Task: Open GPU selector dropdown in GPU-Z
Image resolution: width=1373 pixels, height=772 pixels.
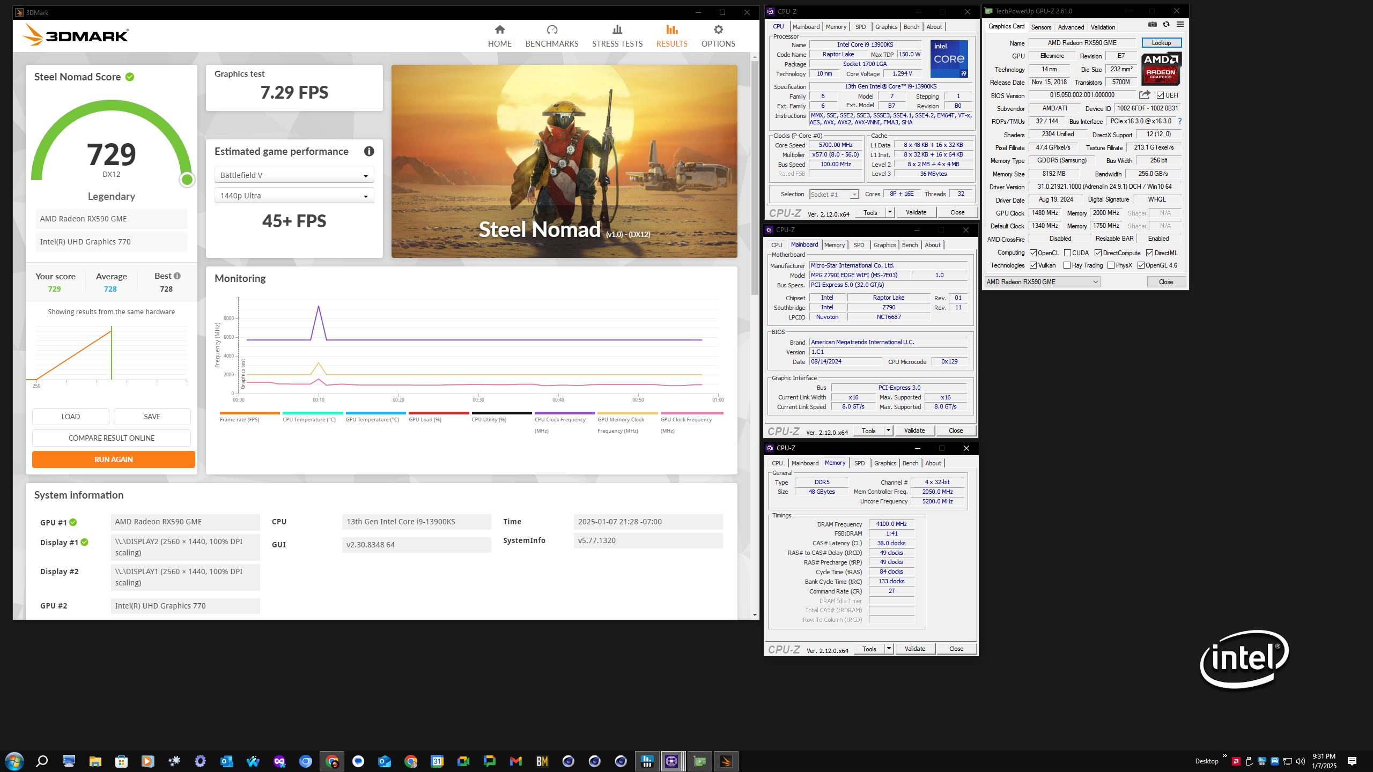Action: (1042, 282)
